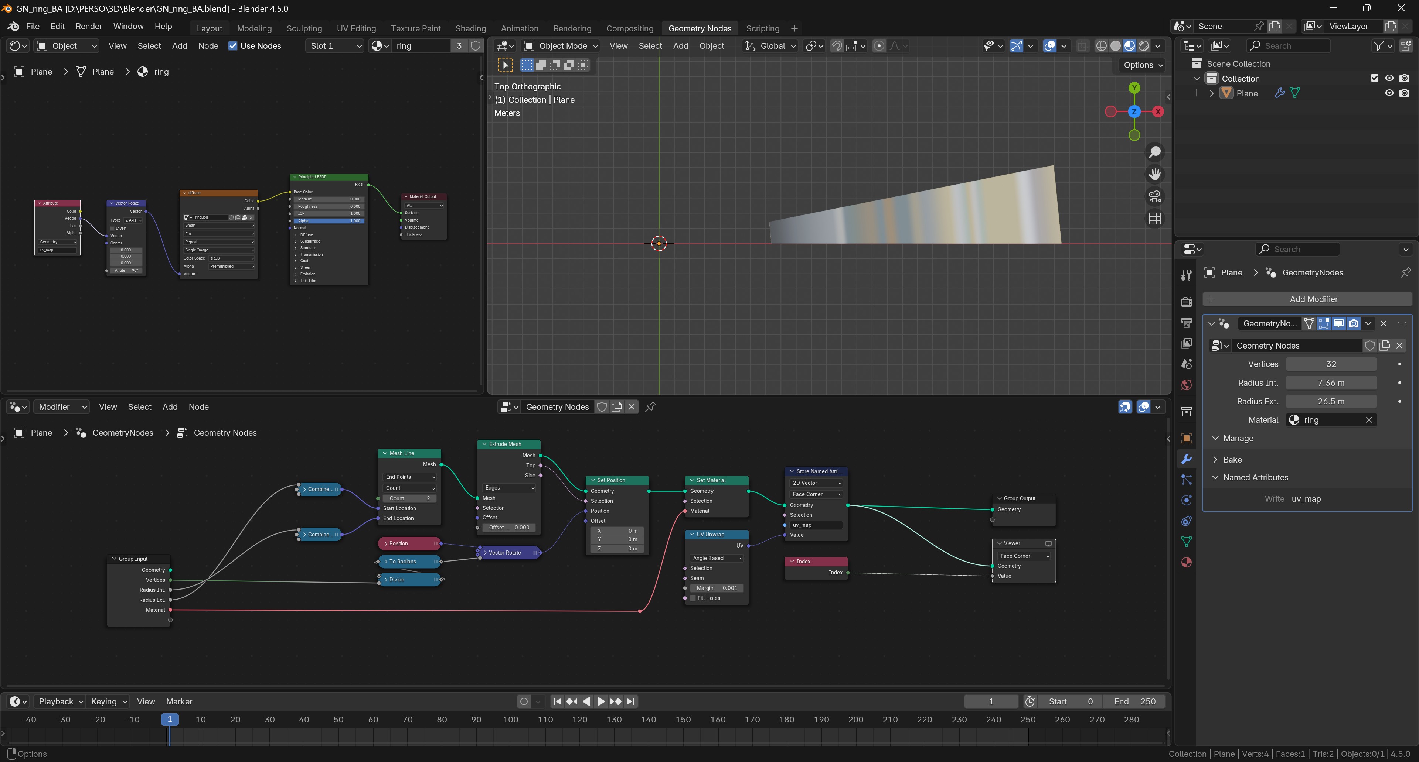This screenshot has width=1419, height=762.
Task: Toggle Collection exclude checkbox in outliner
Action: [x=1374, y=78]
